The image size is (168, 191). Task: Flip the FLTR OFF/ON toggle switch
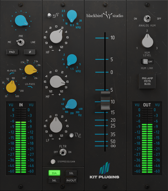tap(63, 152)
